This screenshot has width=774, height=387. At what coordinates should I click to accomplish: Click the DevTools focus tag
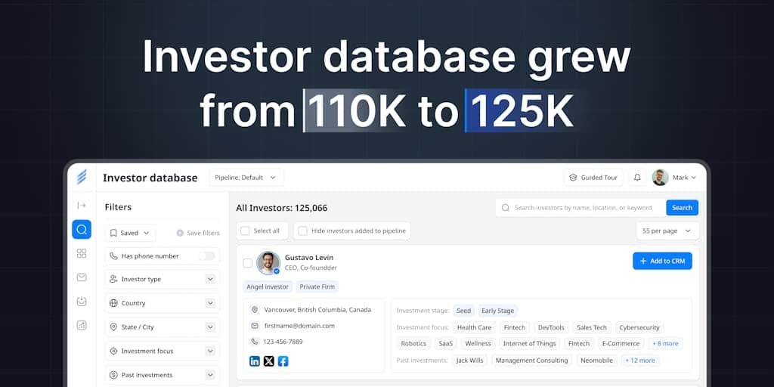click(551, 328)
